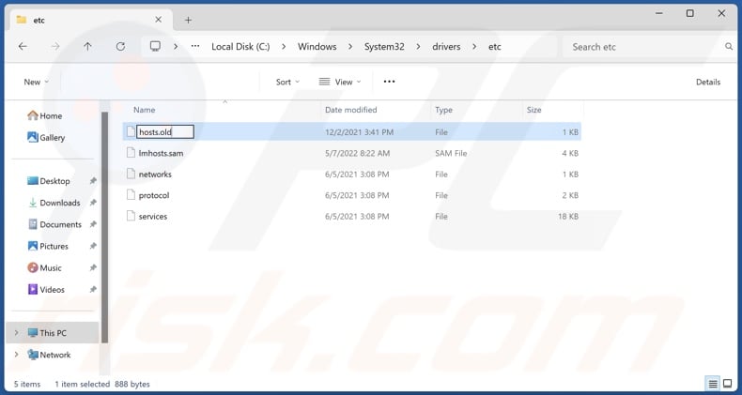Open the View dropdown

tap(340, 82)
